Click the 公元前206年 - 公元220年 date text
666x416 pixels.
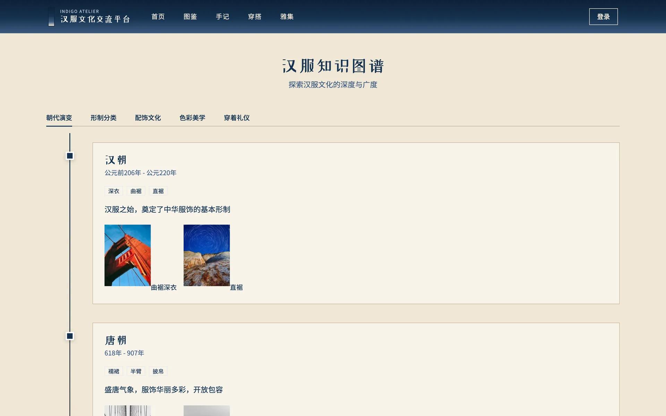140,173
